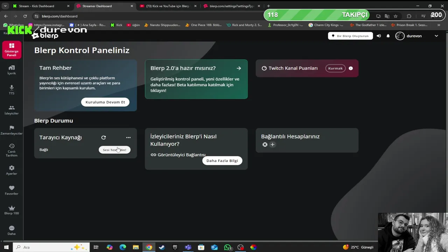Open the Naruto Shippuuden bookmark
This screenshot has width=448, height=252.
[162, 25]
